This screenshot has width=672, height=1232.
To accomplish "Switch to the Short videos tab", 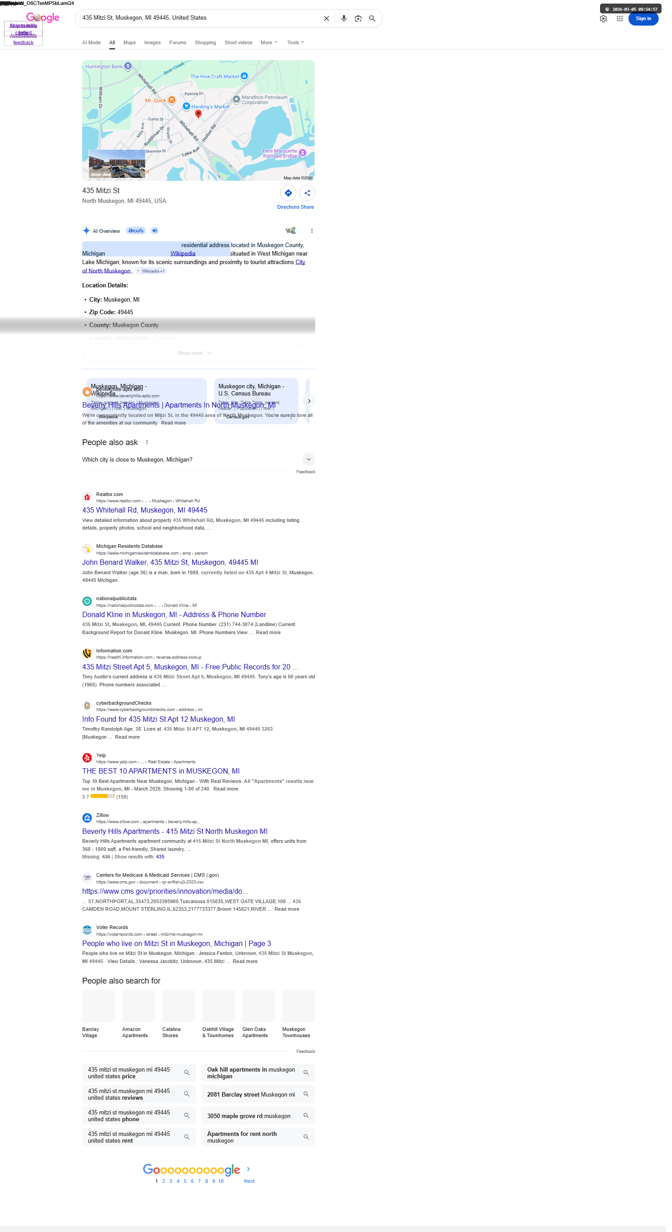I will pos(238,42).
